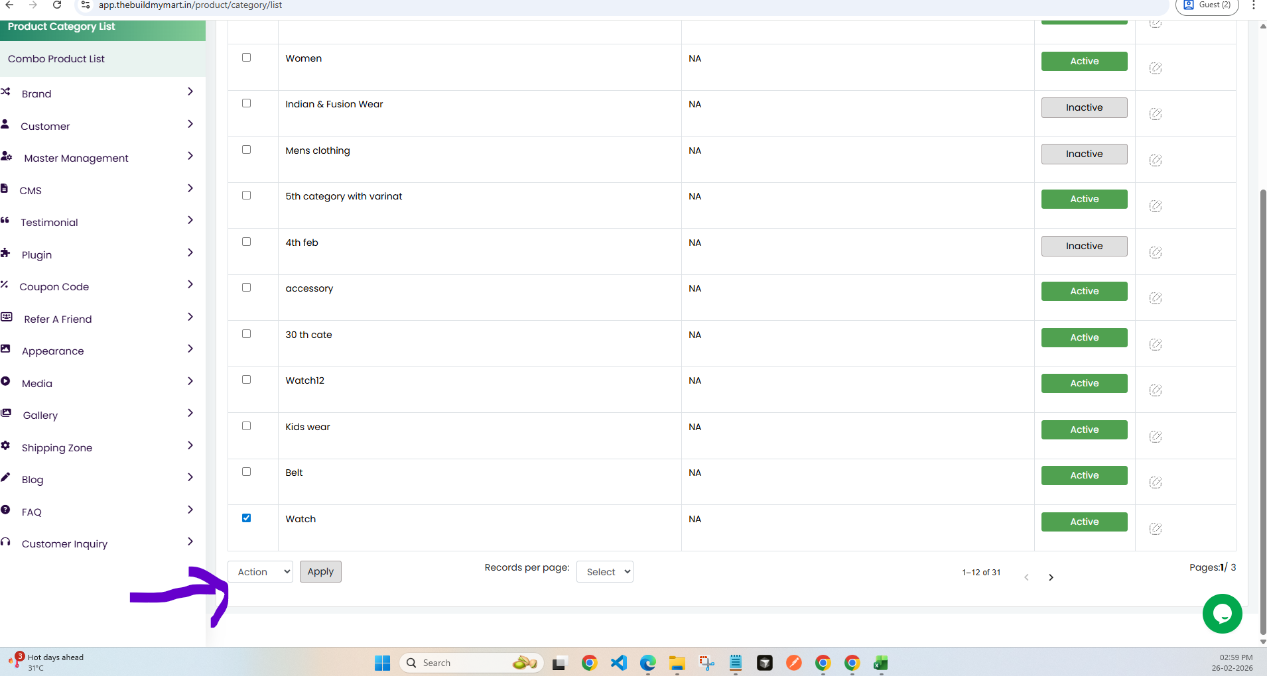Open Records per page Select dropdown
Viewport: 1267px width, 676px height.
click(605, 572)
